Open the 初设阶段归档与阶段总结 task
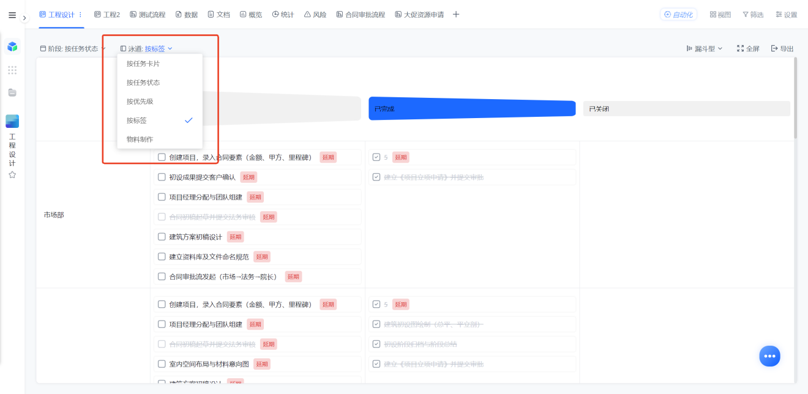This screenshot has width=808, height=394. pos(472,344)
